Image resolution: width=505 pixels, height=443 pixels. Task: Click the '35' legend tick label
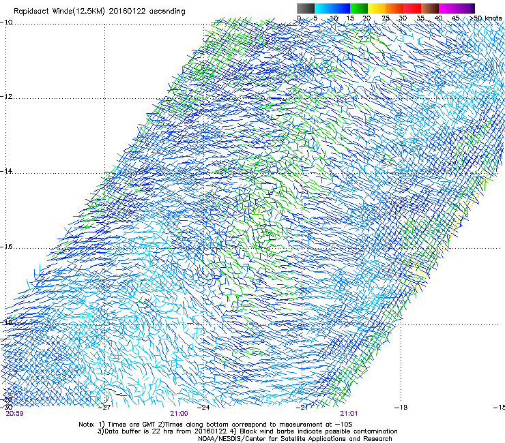[420, 18]
